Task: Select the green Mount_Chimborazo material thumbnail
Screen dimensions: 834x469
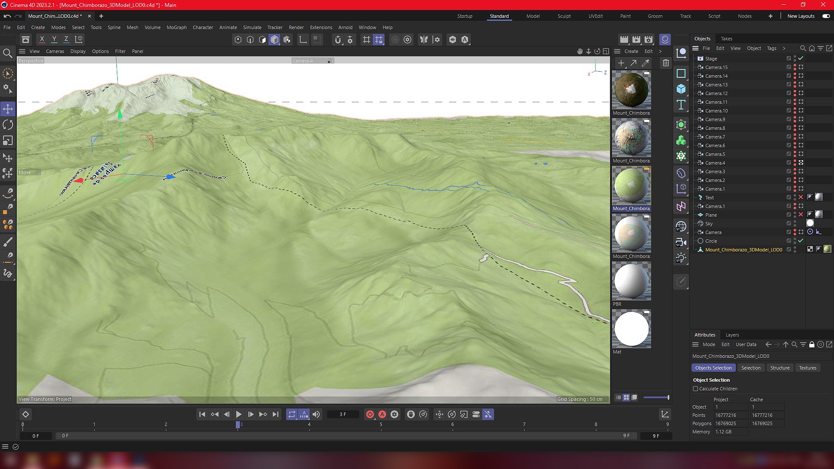Action: point(632,185)
